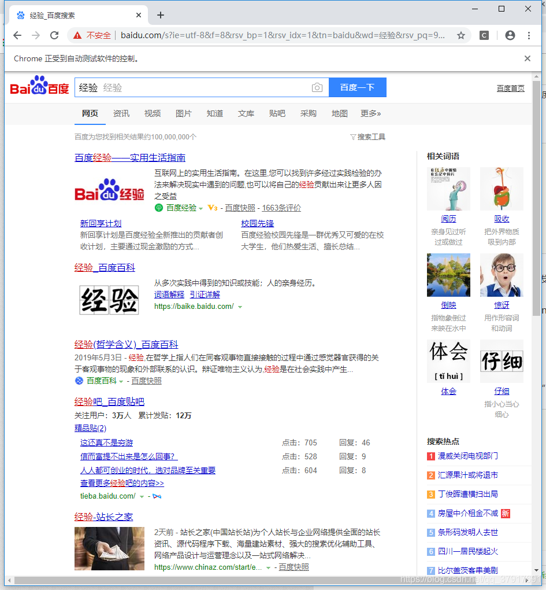
Task: Open the Chrome profile avatar icon
Action: (x=510, y=35)
